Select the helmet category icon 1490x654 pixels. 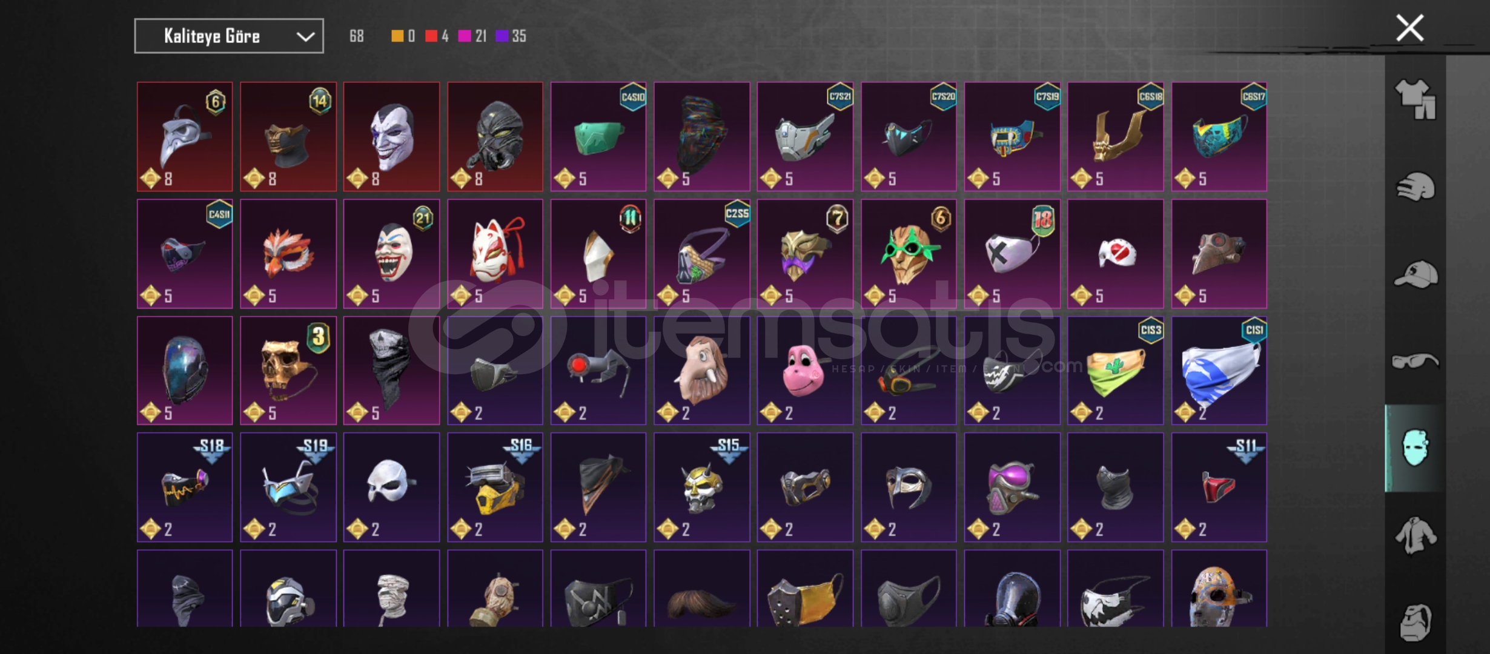[1415, 187]
